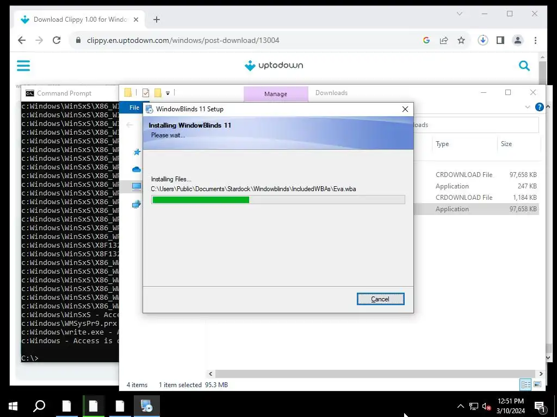
Task: Open notification center icon
Action: [539, 406]
